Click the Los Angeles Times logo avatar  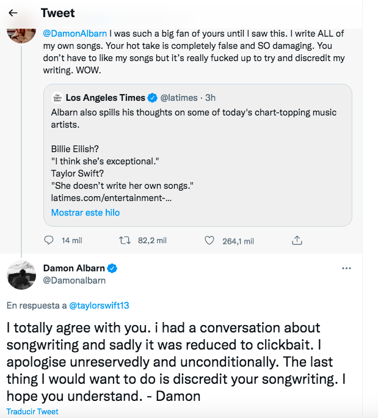pos(57,98)
